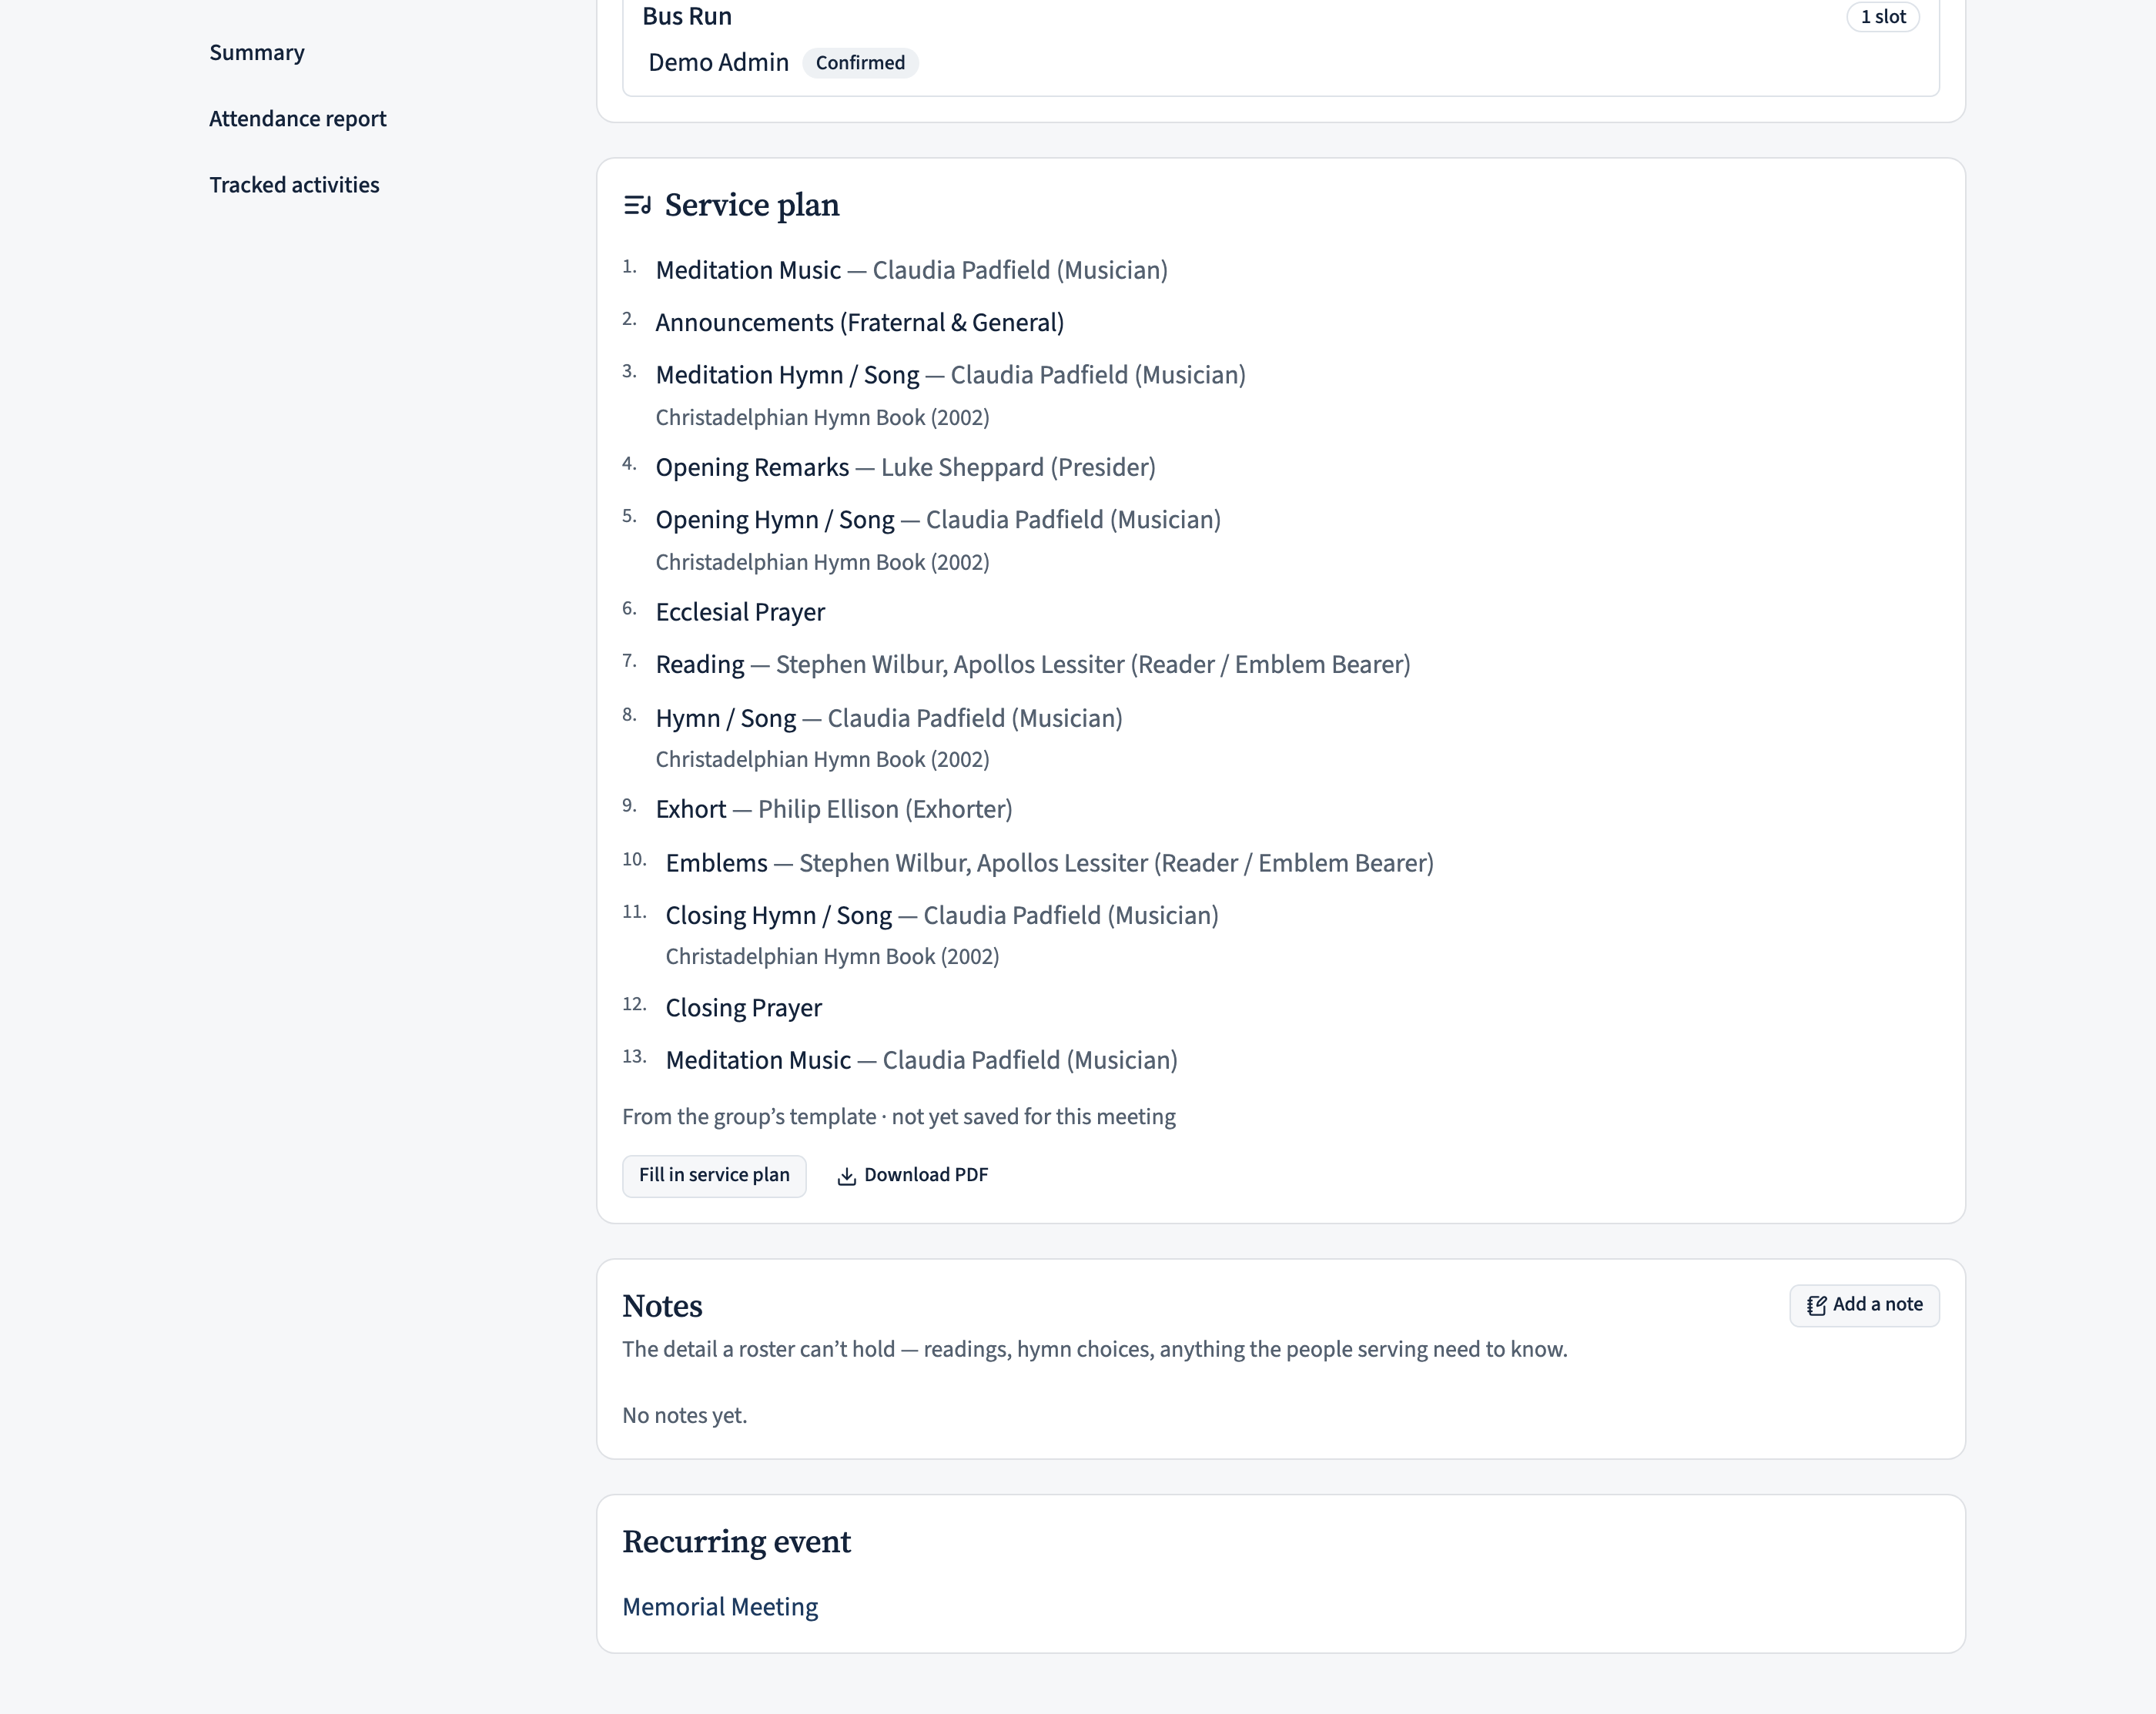Open Tracked activities in sidebar
Image resolution: width=2156 pixels, height=1714 pixels.
click(x=294, y=185)
